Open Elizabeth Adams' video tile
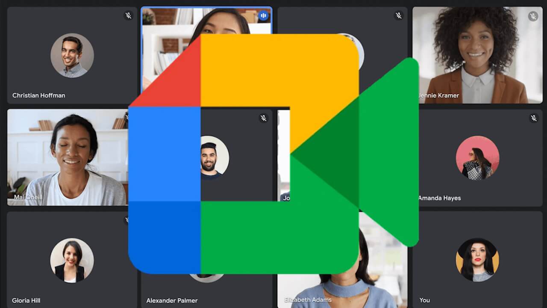 342,261
